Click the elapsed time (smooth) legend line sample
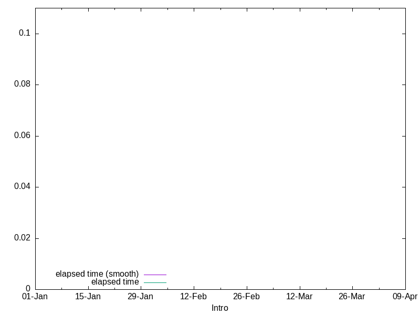 pyautogui.click(x=155, y=275)
